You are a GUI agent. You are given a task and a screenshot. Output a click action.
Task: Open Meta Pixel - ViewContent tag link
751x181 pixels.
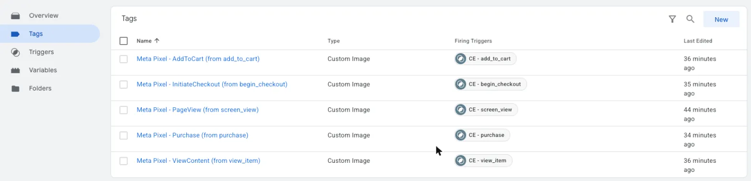point(198,160)
